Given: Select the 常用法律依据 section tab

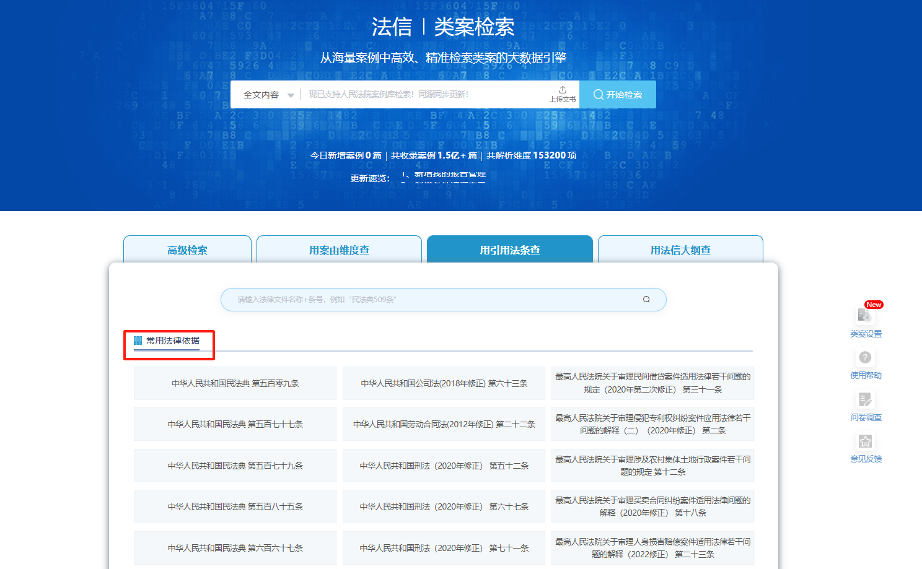Looking at the screenshot, I should coord(167,341).
